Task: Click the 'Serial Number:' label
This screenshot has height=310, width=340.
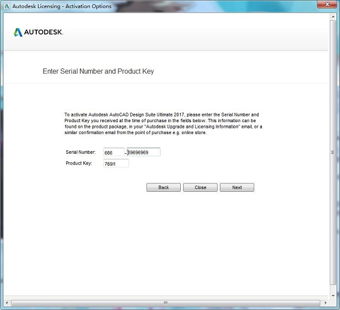Action: pyautogui.click(x=80, y=152)
